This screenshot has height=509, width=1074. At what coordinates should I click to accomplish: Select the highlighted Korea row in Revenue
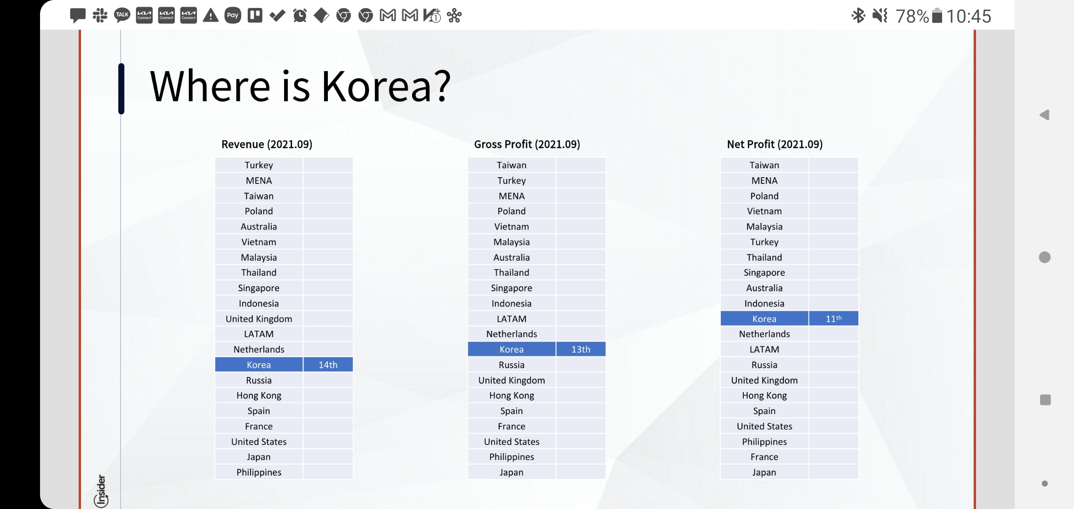coord(259,365)
